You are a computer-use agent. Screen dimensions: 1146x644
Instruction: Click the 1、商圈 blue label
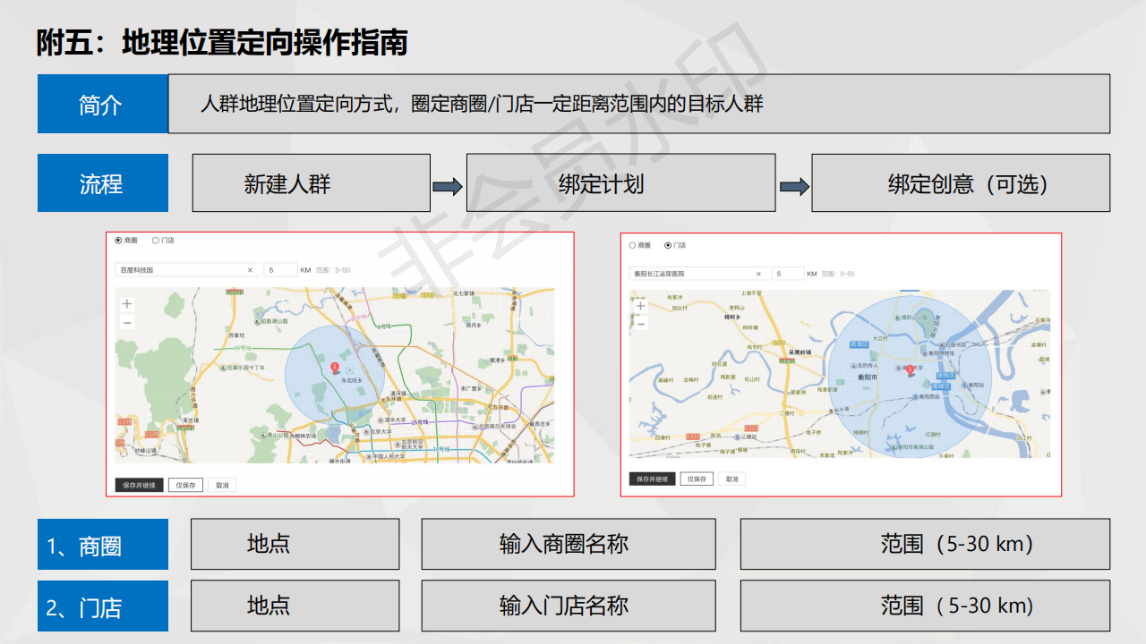pyautogui.click(x=103, y=544)
